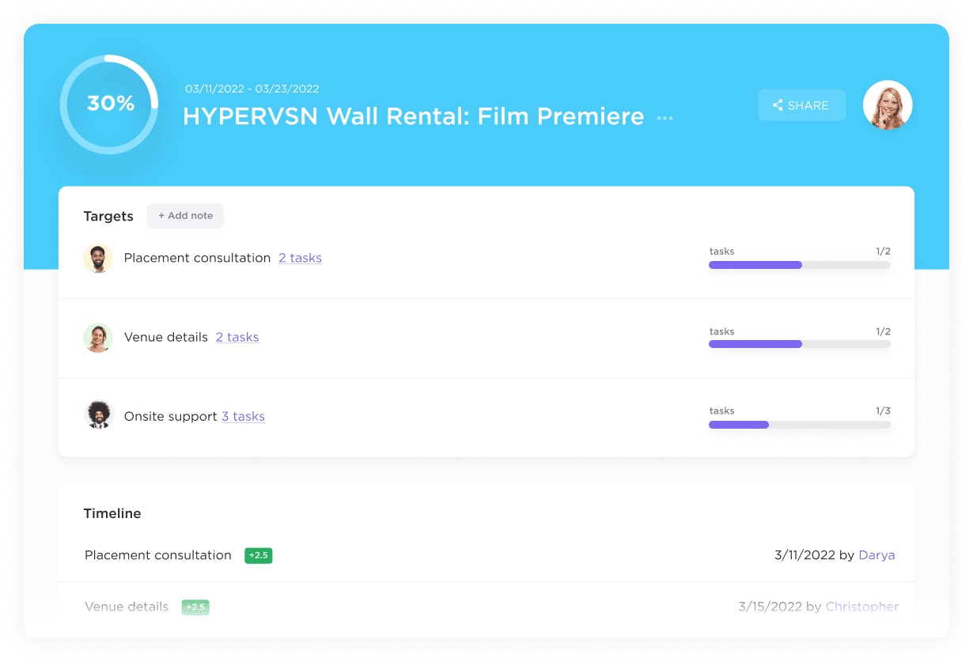Screen dimensions: 973x662
Task: Open the 2 tasks link for Placement consultation
Action: (300, 258)
